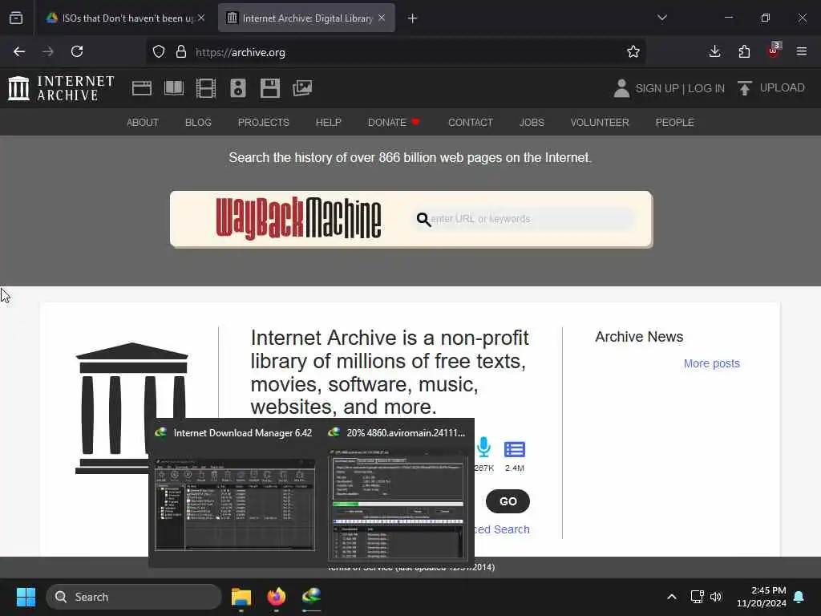Click the site security padlock
Image resolution: width=821 pixels, height=616 pixels.
(180, 52)
